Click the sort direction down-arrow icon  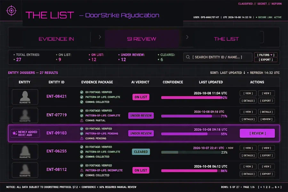pos(244,73)
